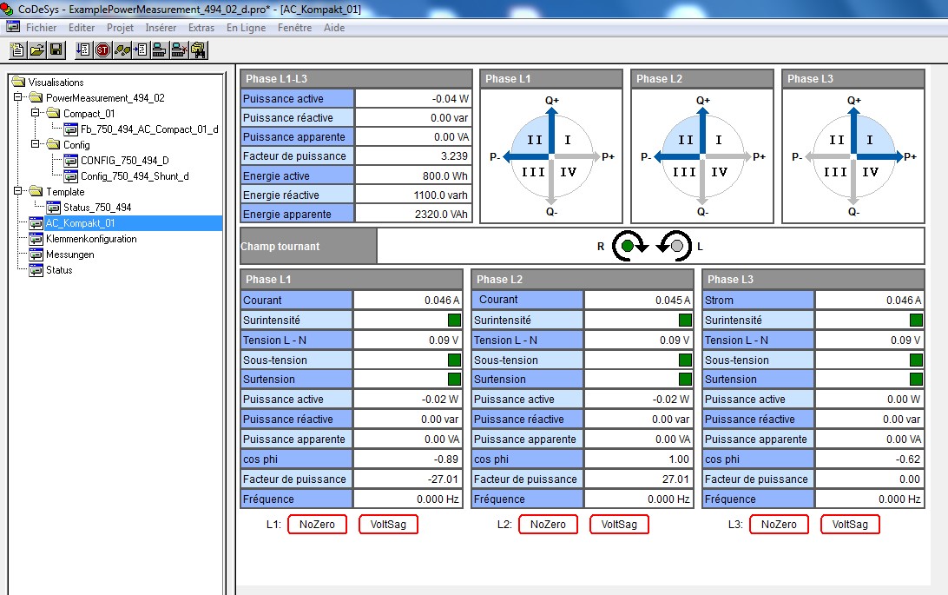
Task: Click the single step footprints icon
Action: pyautogui.click(x=122, y=50)
